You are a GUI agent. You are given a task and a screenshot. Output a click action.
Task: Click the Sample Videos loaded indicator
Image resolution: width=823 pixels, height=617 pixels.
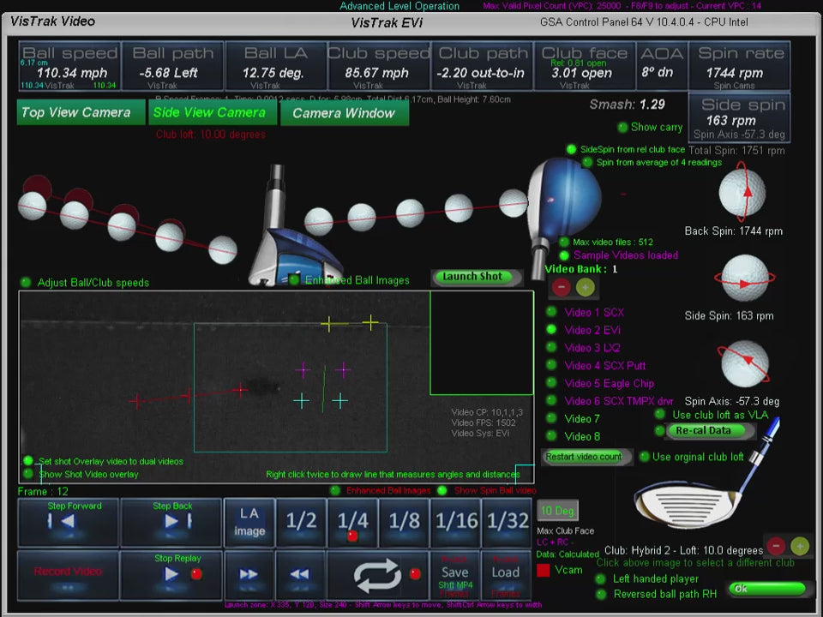564,255
